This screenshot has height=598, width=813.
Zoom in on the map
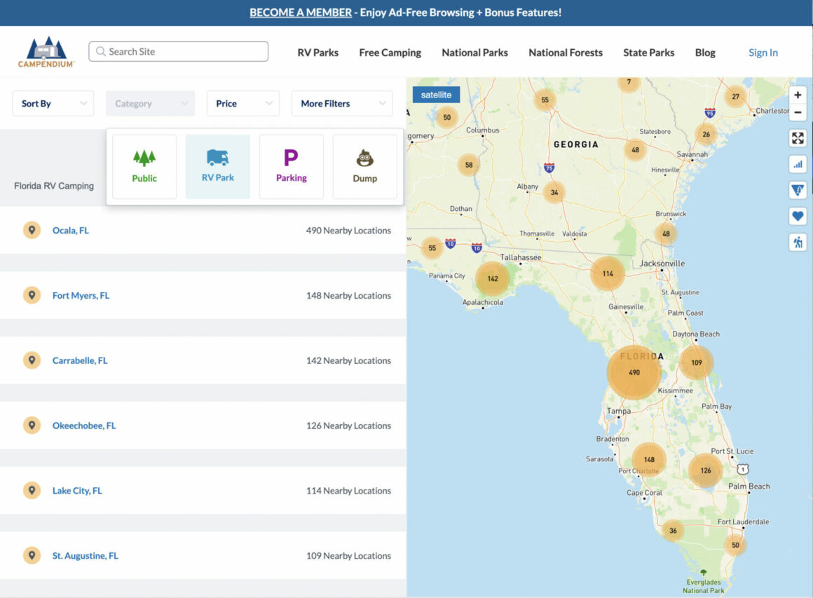(798, 95)
